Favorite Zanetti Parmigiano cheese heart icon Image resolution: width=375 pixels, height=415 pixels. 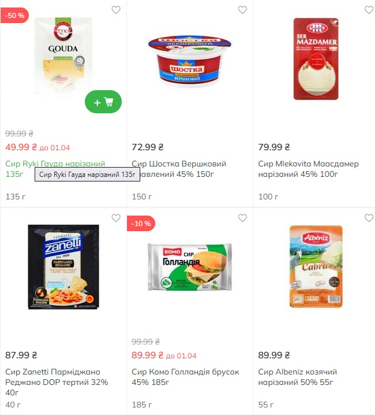116,218
